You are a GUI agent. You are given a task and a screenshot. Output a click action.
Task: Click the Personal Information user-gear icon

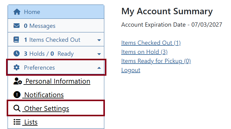(x=18, y=81)
